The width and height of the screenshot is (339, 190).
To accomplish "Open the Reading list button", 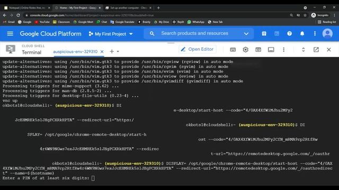I will (327, 22).
